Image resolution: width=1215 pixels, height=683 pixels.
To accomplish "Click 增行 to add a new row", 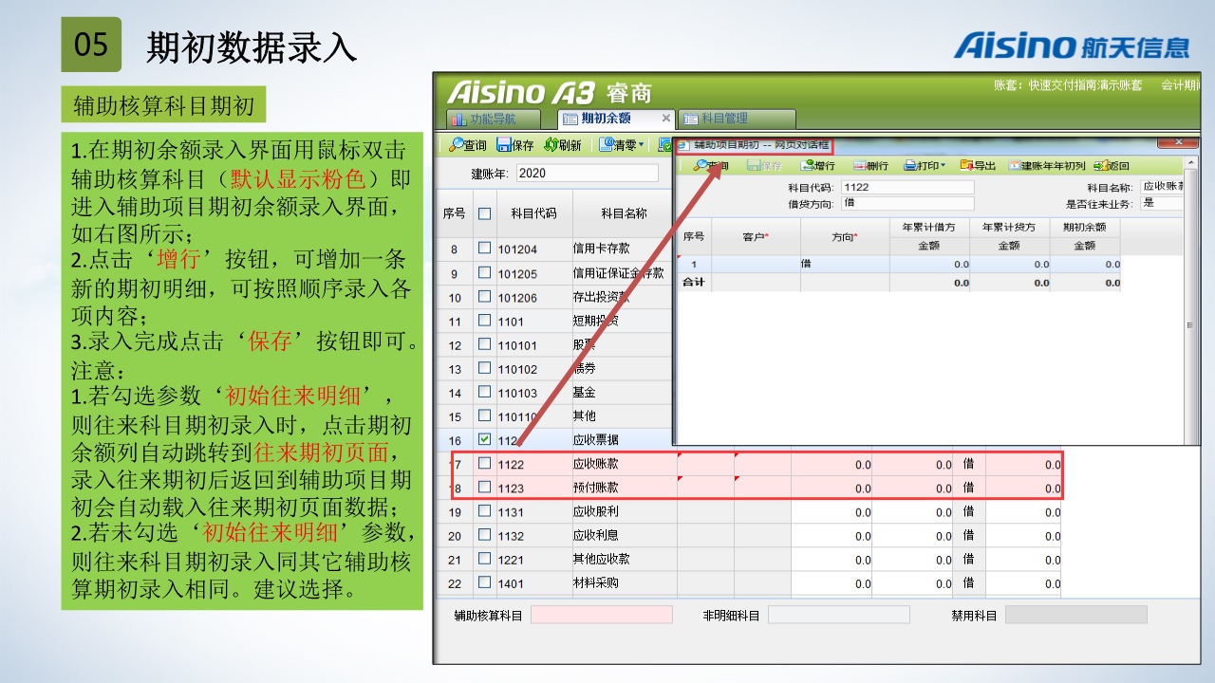I will click(x=813, y=166).
